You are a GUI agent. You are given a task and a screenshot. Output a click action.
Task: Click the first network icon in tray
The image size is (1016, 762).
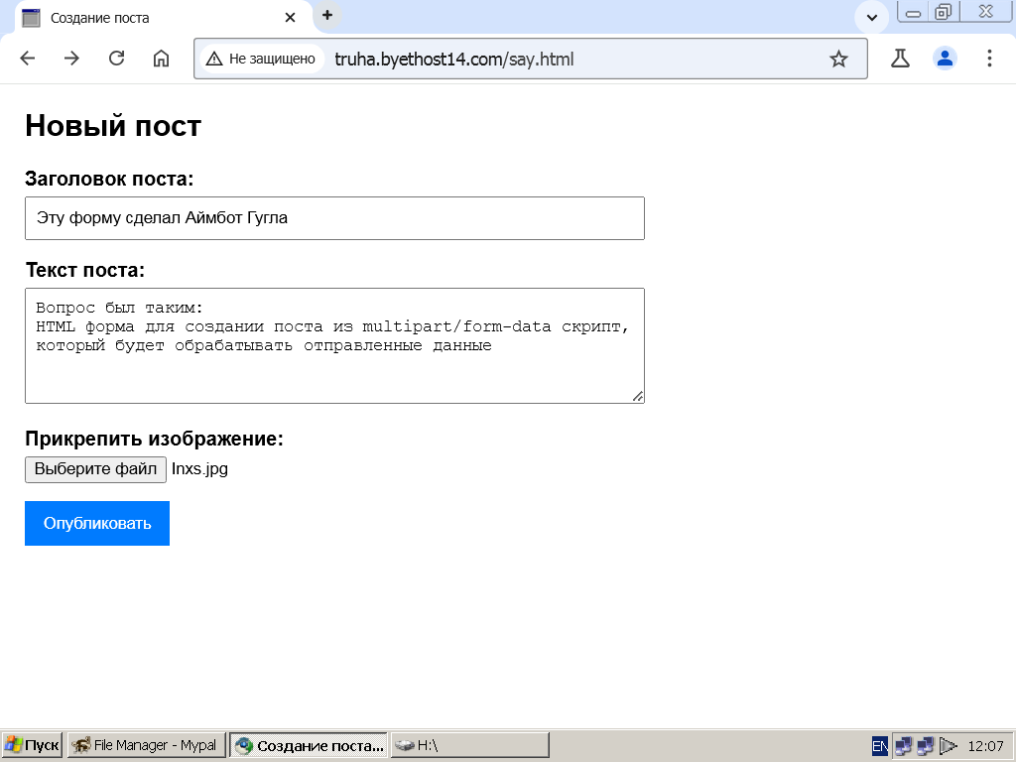click(x=903, y=746)
